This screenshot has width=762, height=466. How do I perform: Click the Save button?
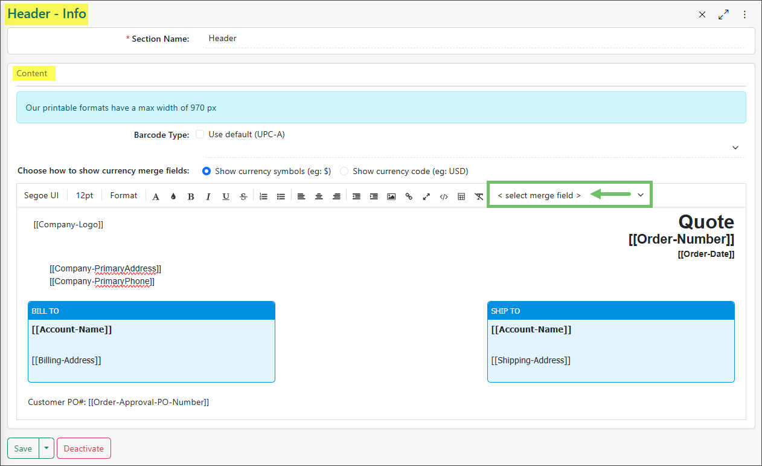(x=22, y=448)
